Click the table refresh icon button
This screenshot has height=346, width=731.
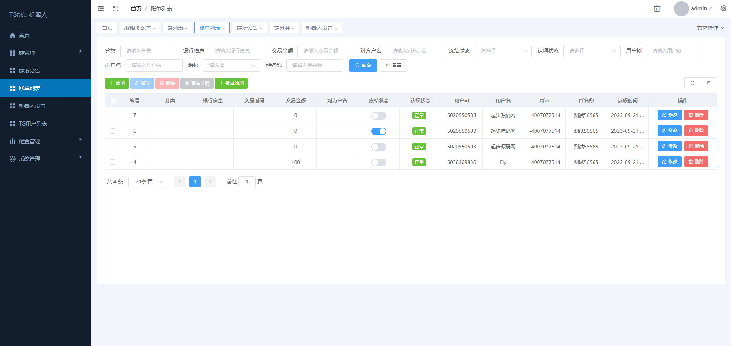point(709,83)
